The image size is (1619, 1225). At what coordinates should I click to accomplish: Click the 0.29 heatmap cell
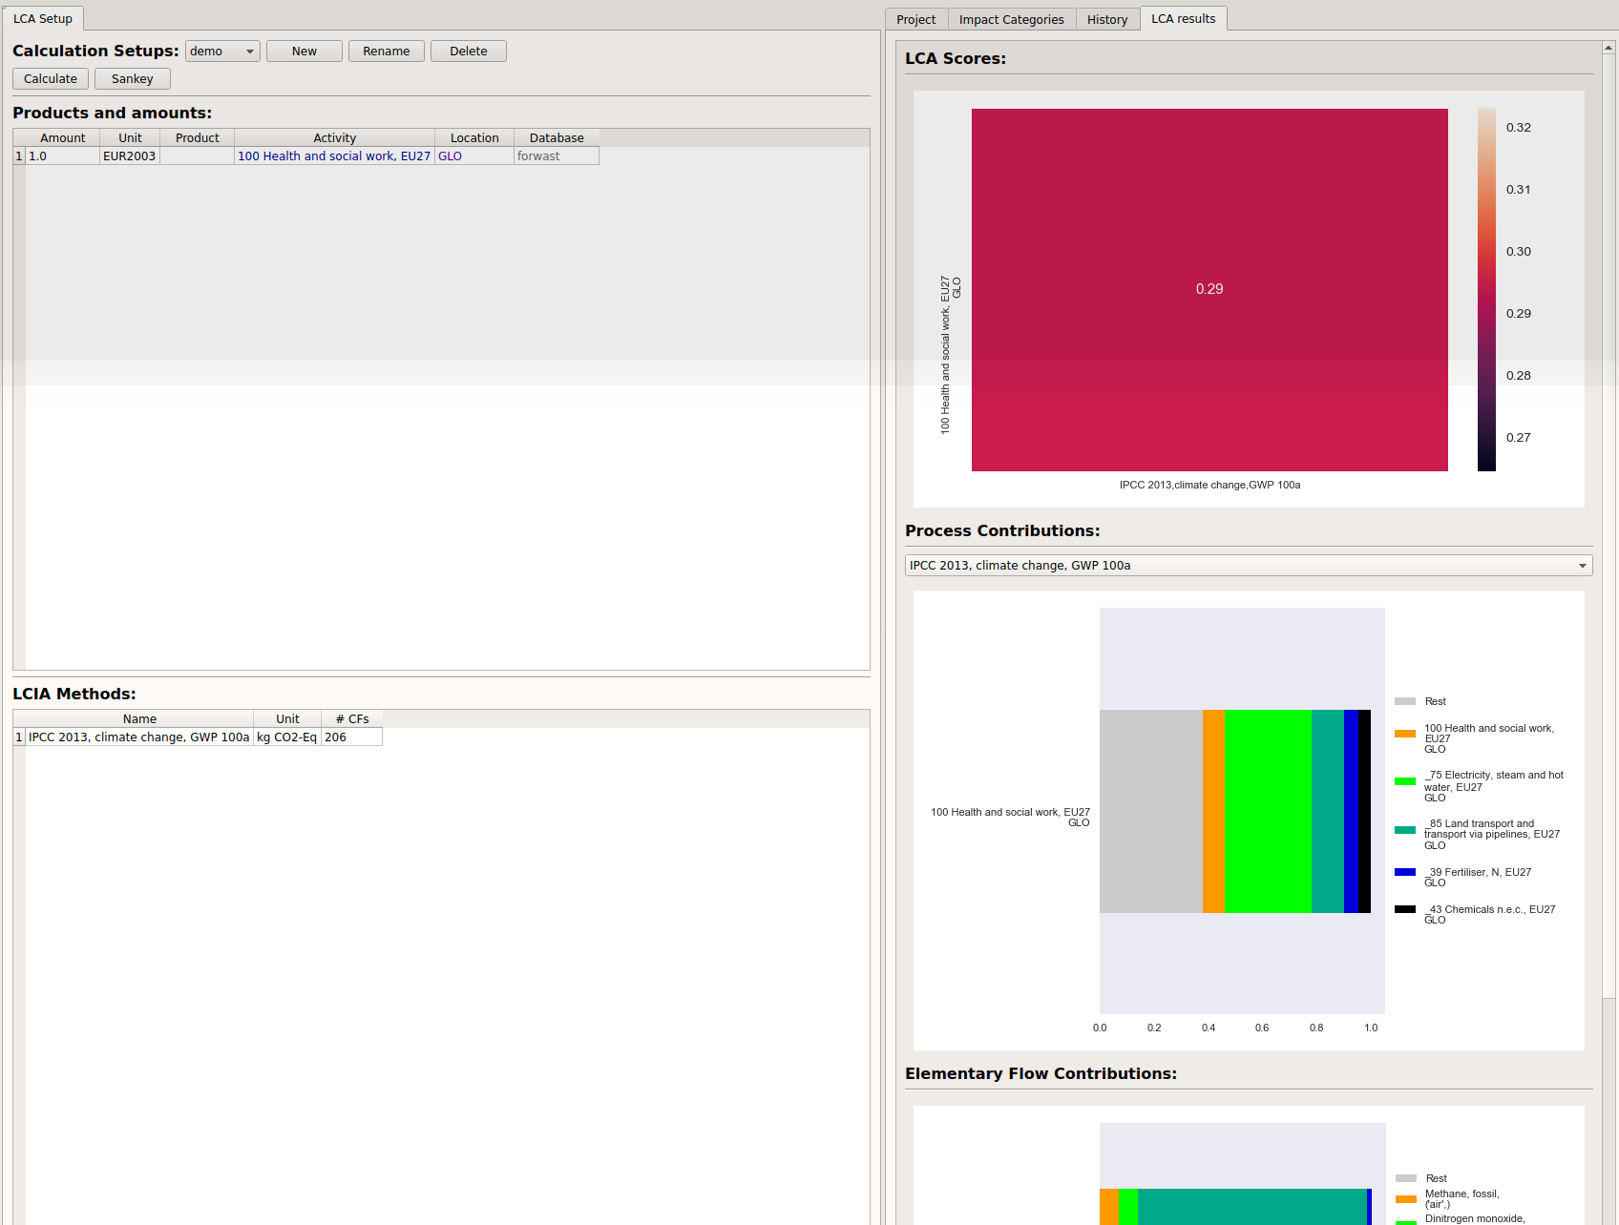[x=1209, y=289]
